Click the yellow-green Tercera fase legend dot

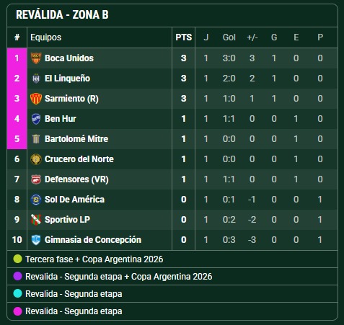point(17,259)
